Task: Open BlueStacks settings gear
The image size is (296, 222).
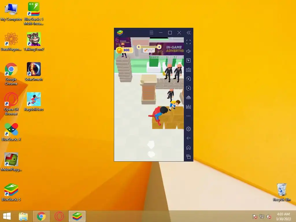Action: click(x=188, y=129)
